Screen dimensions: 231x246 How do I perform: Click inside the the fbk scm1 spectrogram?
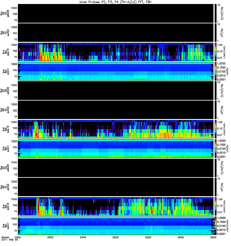[116, 226]
